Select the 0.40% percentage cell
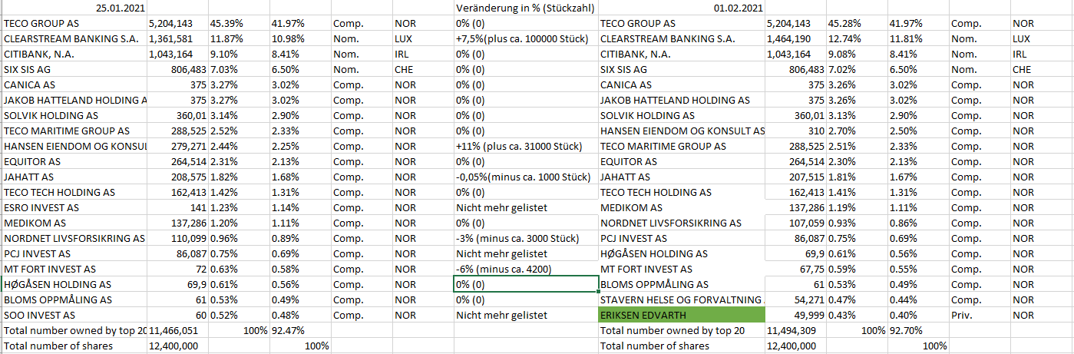This screenshot has height=354, width=1074. point(917,316)
